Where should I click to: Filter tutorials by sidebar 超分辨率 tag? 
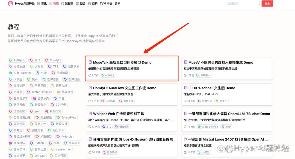pos(56,130)
